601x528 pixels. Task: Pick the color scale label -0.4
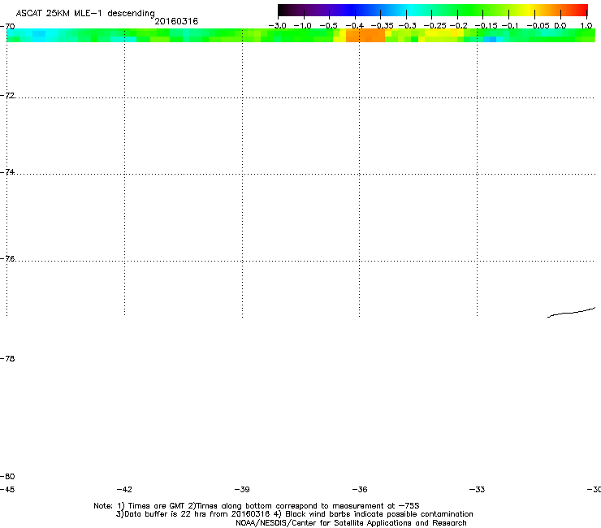pos(355,26)
